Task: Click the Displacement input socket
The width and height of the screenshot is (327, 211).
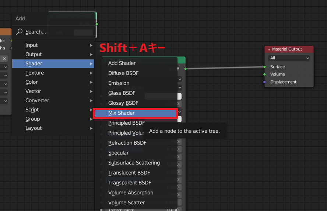Action: pyautogui.click(x=264, y=82)
